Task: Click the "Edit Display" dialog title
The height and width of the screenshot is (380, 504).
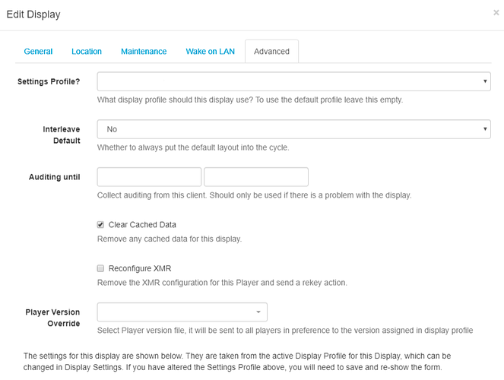Action: tap(33, 14)
